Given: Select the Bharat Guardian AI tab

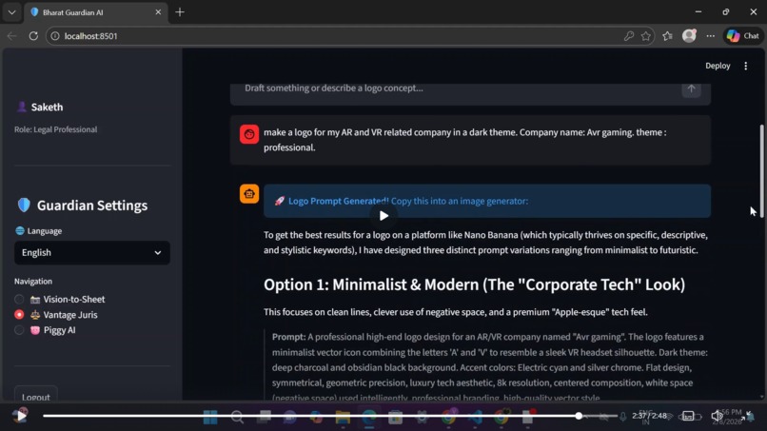Looking at the screenshot, I should tap(95, 12).
